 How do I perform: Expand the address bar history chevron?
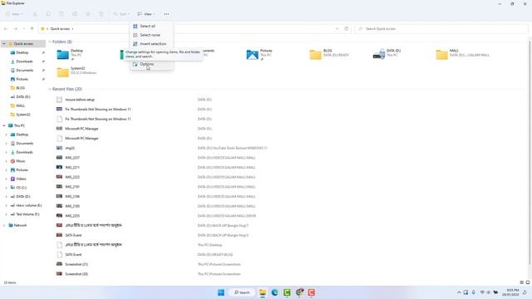click(337, 29)
